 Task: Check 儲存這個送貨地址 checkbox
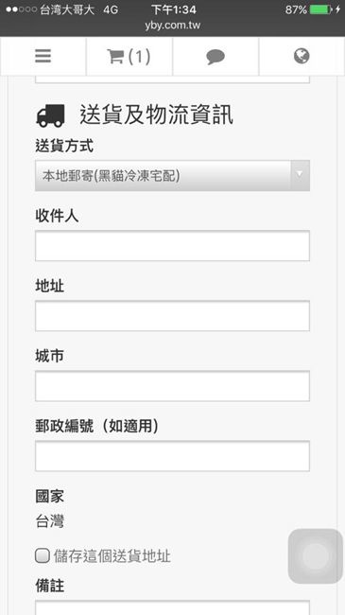pyautogui.click(x=43, y=555)
